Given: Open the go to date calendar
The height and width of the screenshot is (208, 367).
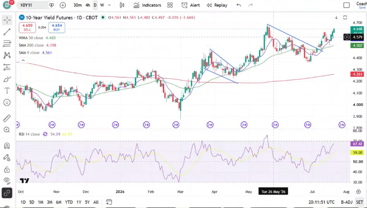Looking at the screenshot, I should [109, 202].
